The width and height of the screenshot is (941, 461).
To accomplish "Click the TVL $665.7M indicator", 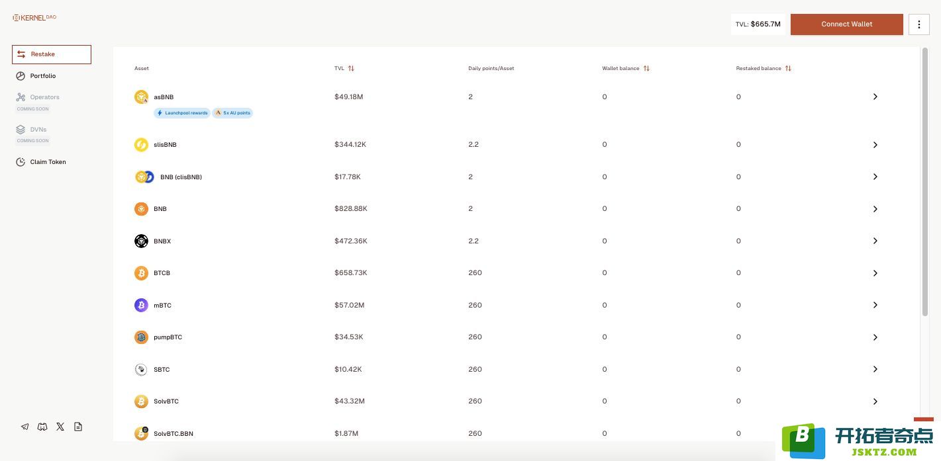I will (758, 24).
